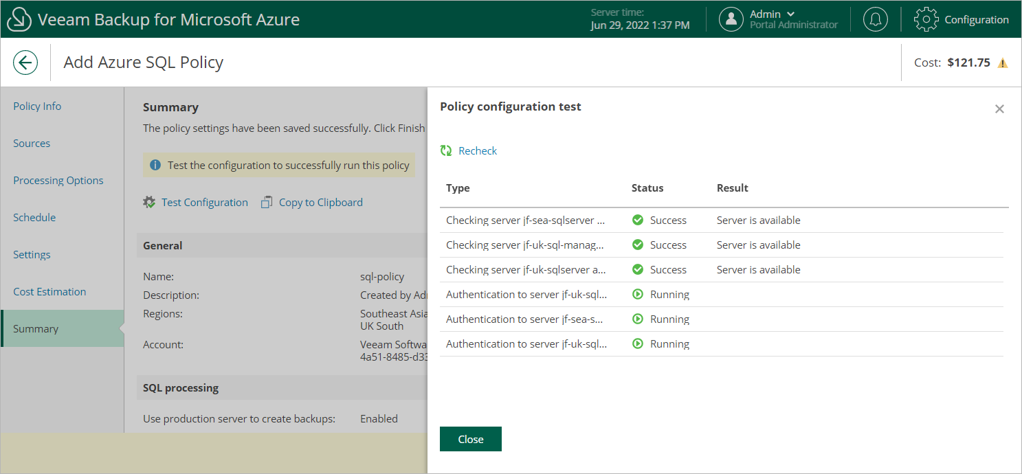Click the Test Configuration gear icon
Viewport: 1022px width, 474px height.
[x=149, y=203]
